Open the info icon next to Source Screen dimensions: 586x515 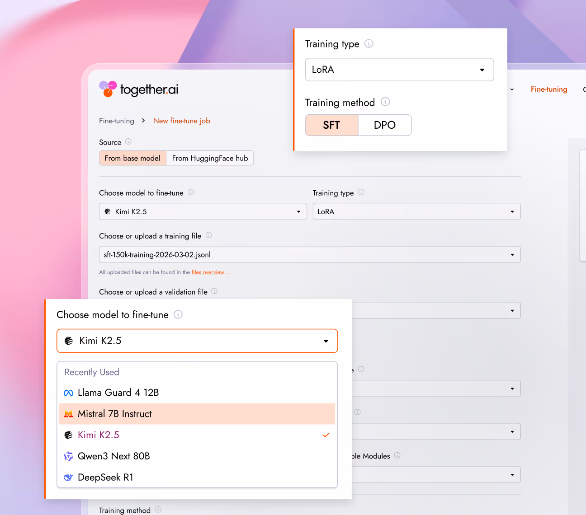128,141
